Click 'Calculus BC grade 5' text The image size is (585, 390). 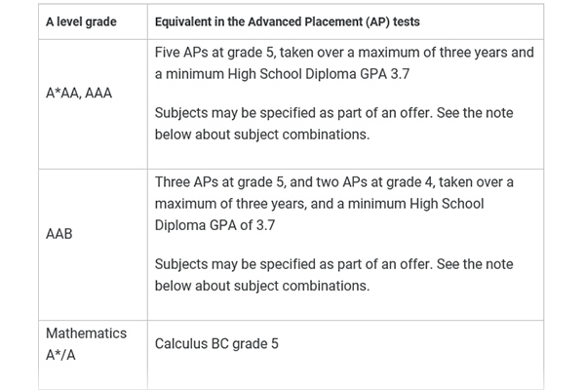216,344
